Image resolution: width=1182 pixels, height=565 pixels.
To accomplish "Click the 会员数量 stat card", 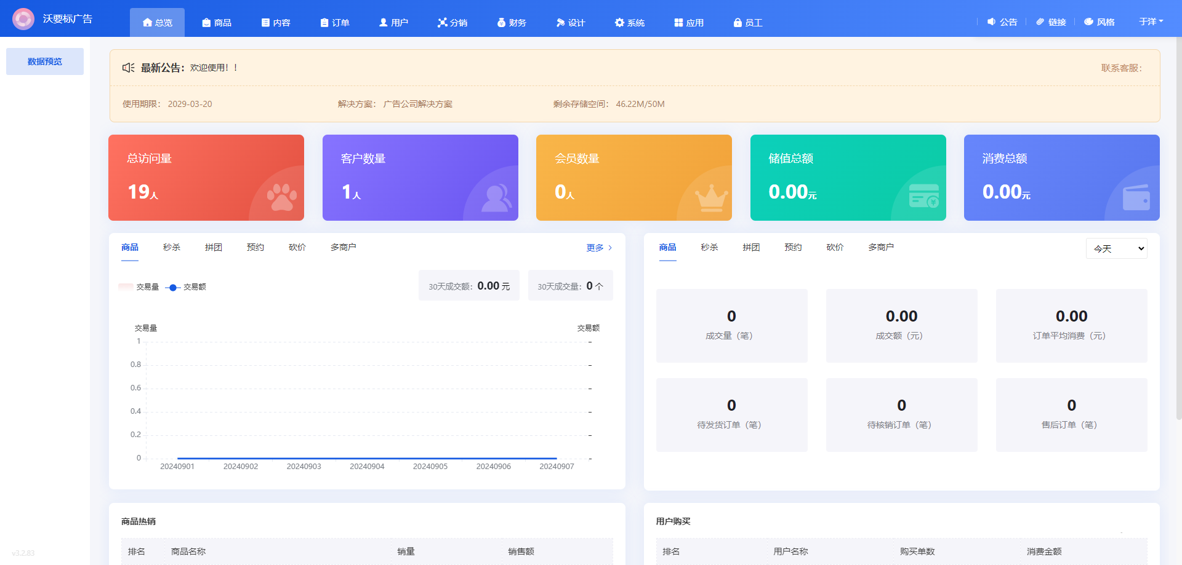I will tap(634, 178).
